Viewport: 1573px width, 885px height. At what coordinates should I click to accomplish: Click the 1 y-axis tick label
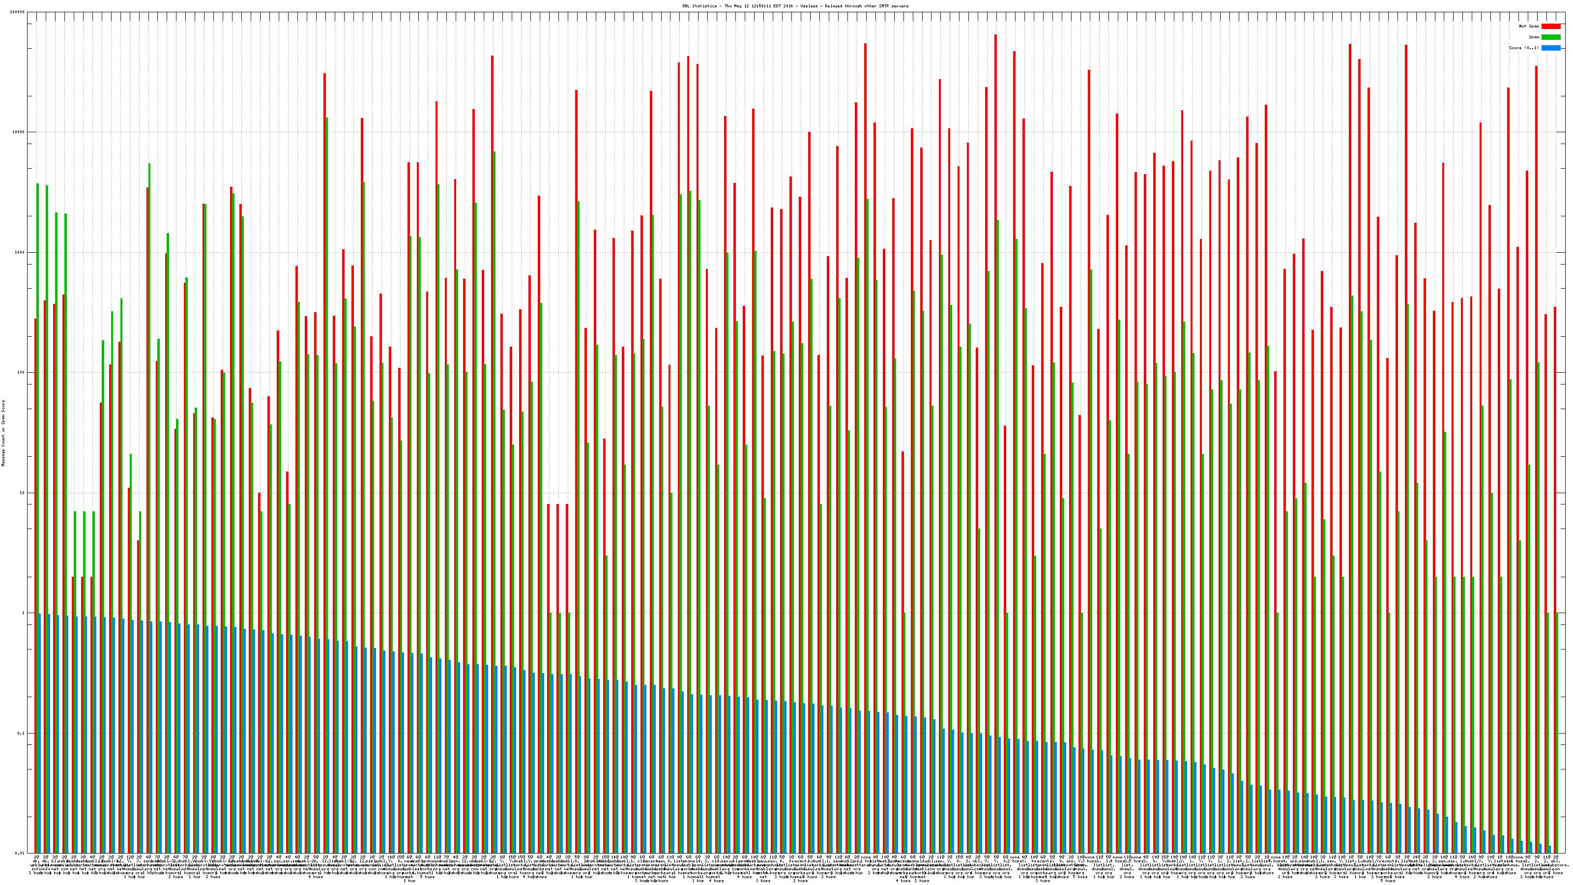(23, 613)
